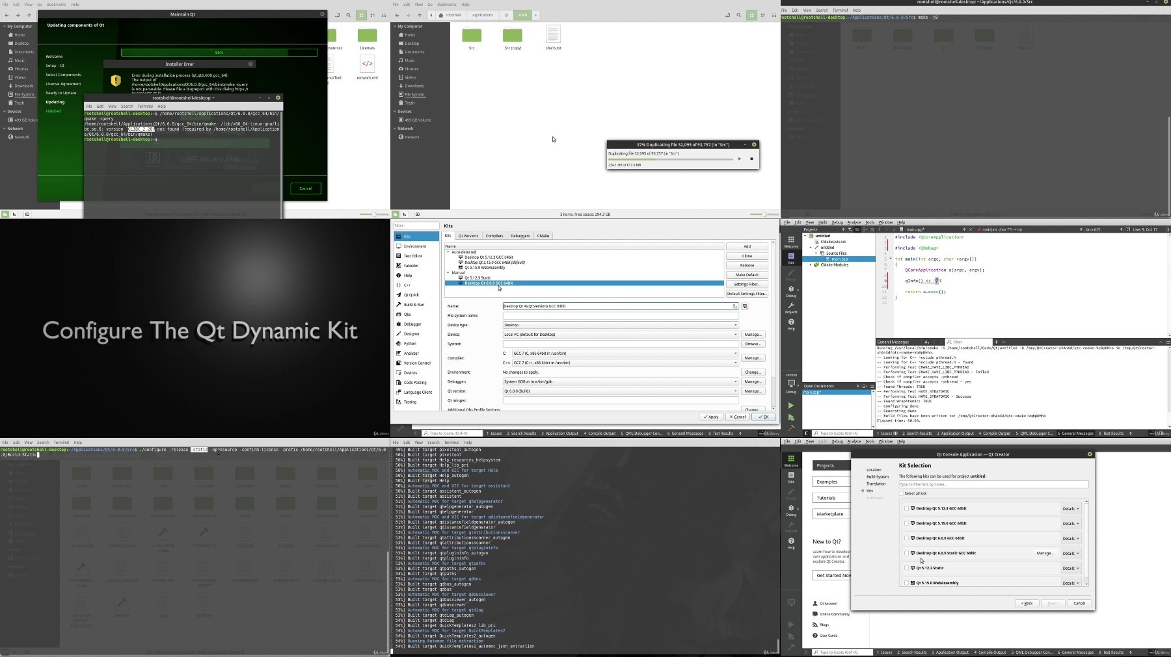1171x657 pixels.
Task: Collapse Manual kits group
Action: pos(448,273)
